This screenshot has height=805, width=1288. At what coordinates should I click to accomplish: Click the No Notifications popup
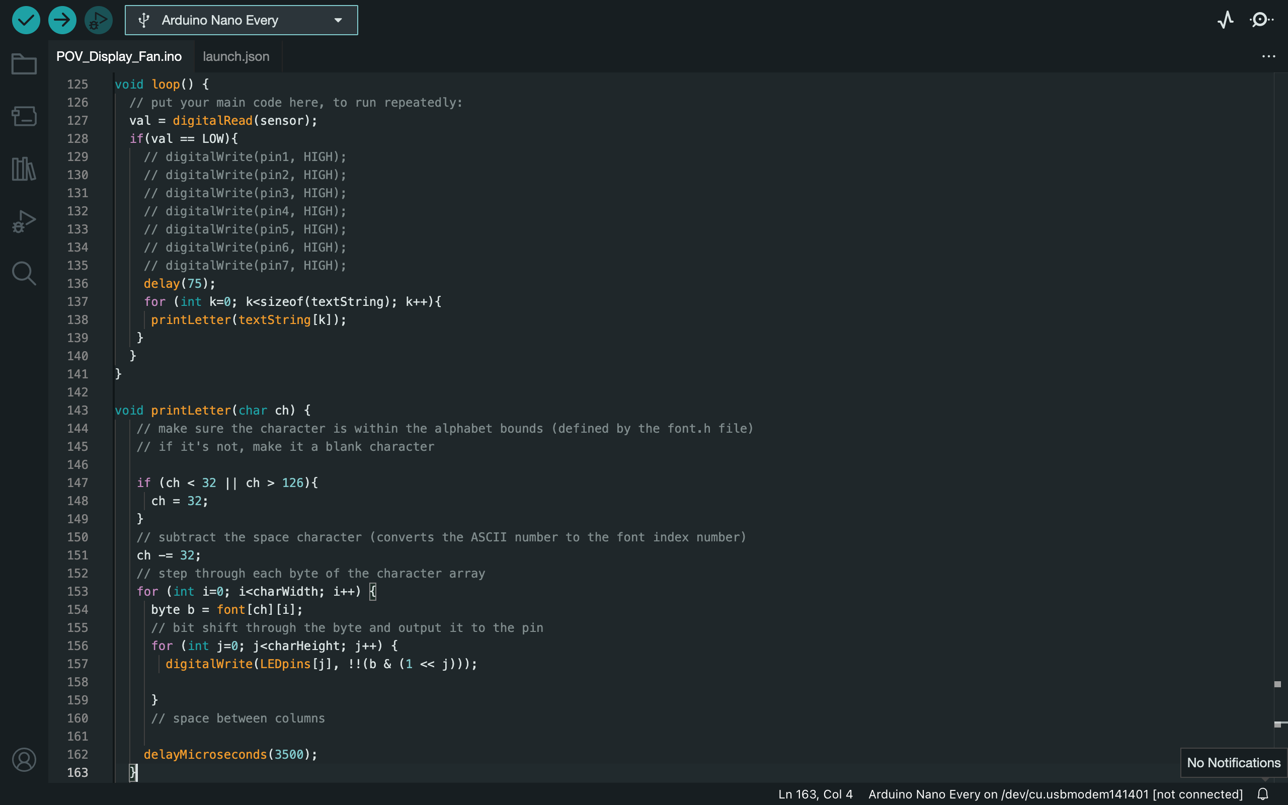click(x=1234, y=762)
